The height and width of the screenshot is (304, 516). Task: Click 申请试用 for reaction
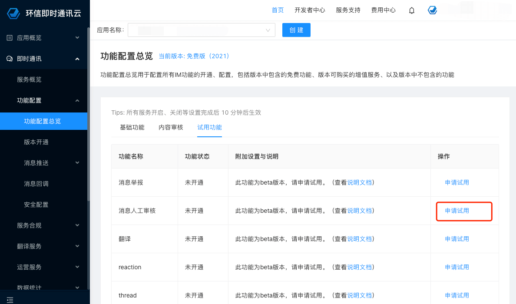[x=457, y=267]
